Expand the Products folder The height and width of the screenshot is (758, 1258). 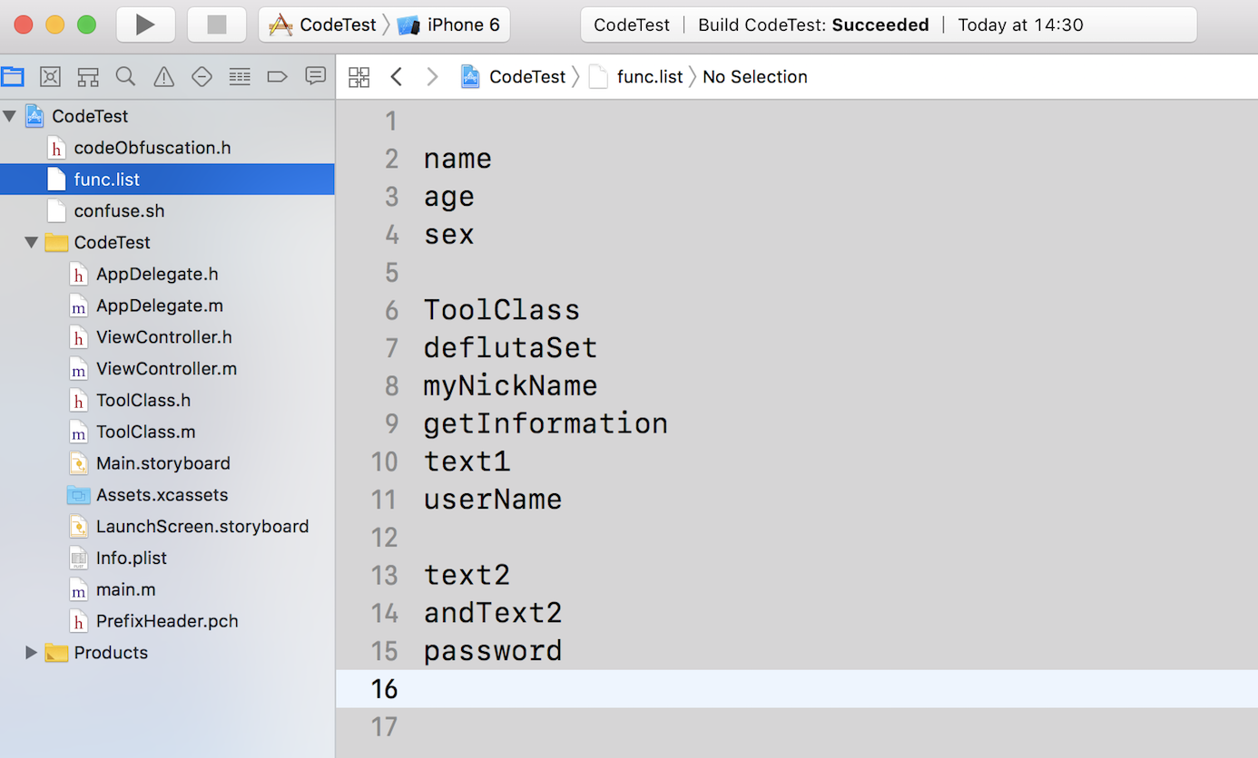(x=32, y=652)
